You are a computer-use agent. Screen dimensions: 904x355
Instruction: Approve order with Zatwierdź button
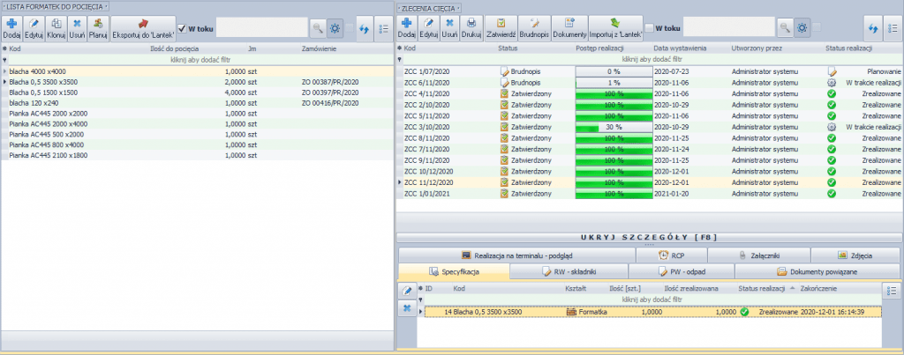[501, 27]
